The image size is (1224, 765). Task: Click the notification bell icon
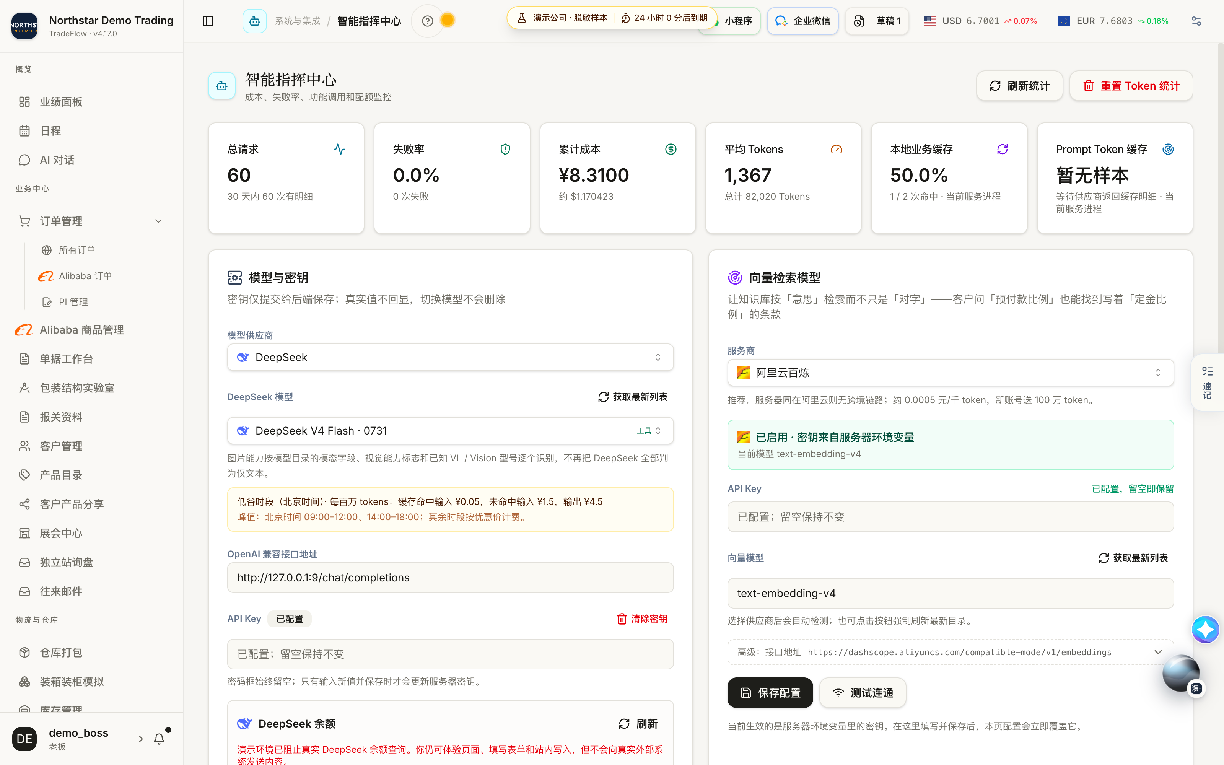click(160, 739)
